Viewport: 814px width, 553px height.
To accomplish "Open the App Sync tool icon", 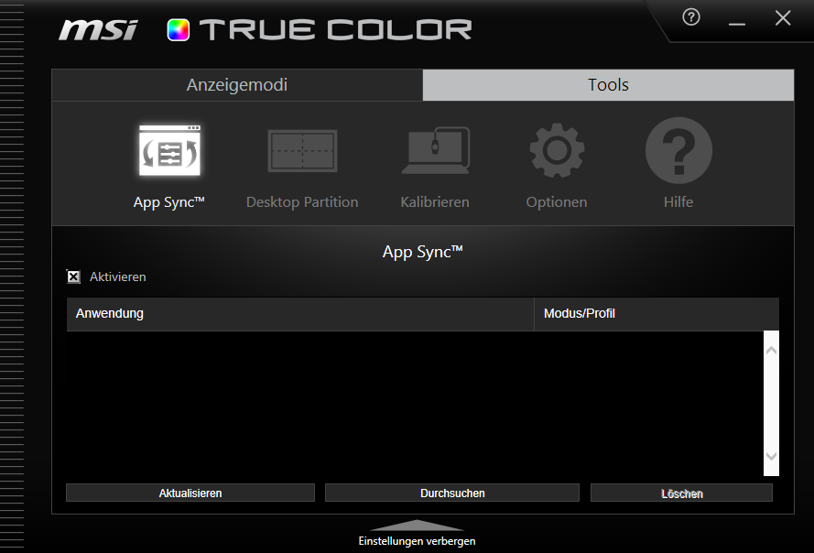I will click(169, 151).
